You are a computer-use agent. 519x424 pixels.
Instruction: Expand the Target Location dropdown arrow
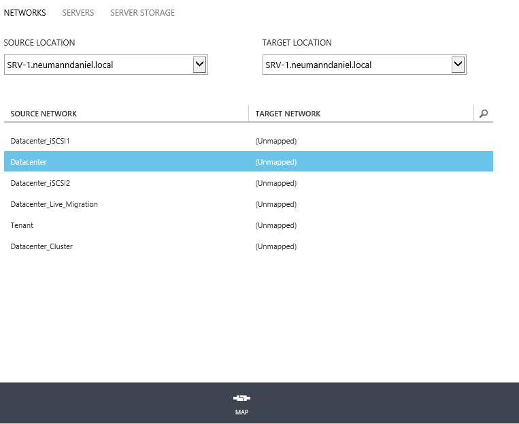pos(458,65)
